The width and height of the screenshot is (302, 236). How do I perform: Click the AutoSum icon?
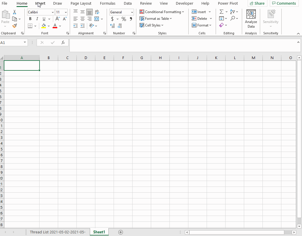pyautogui.click(x=222, y=12)
